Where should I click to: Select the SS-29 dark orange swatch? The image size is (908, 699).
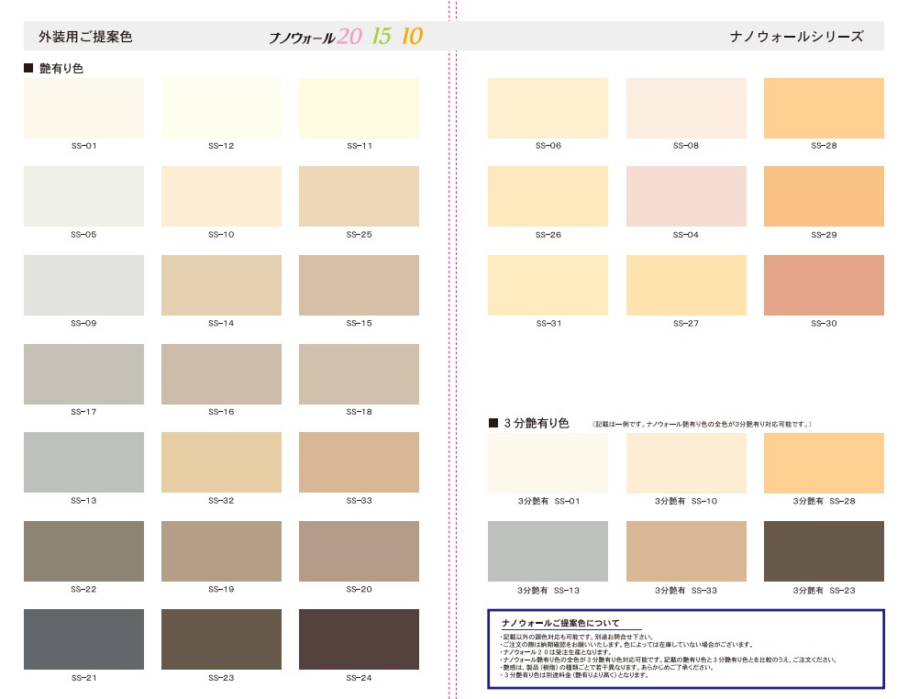823,196
